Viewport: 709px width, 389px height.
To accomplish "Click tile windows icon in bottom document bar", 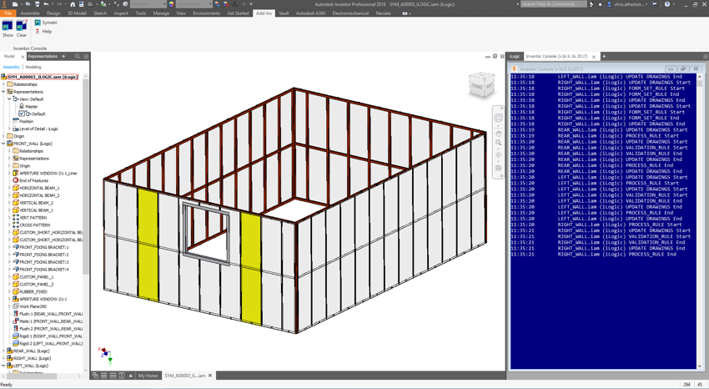I will 104,376.
